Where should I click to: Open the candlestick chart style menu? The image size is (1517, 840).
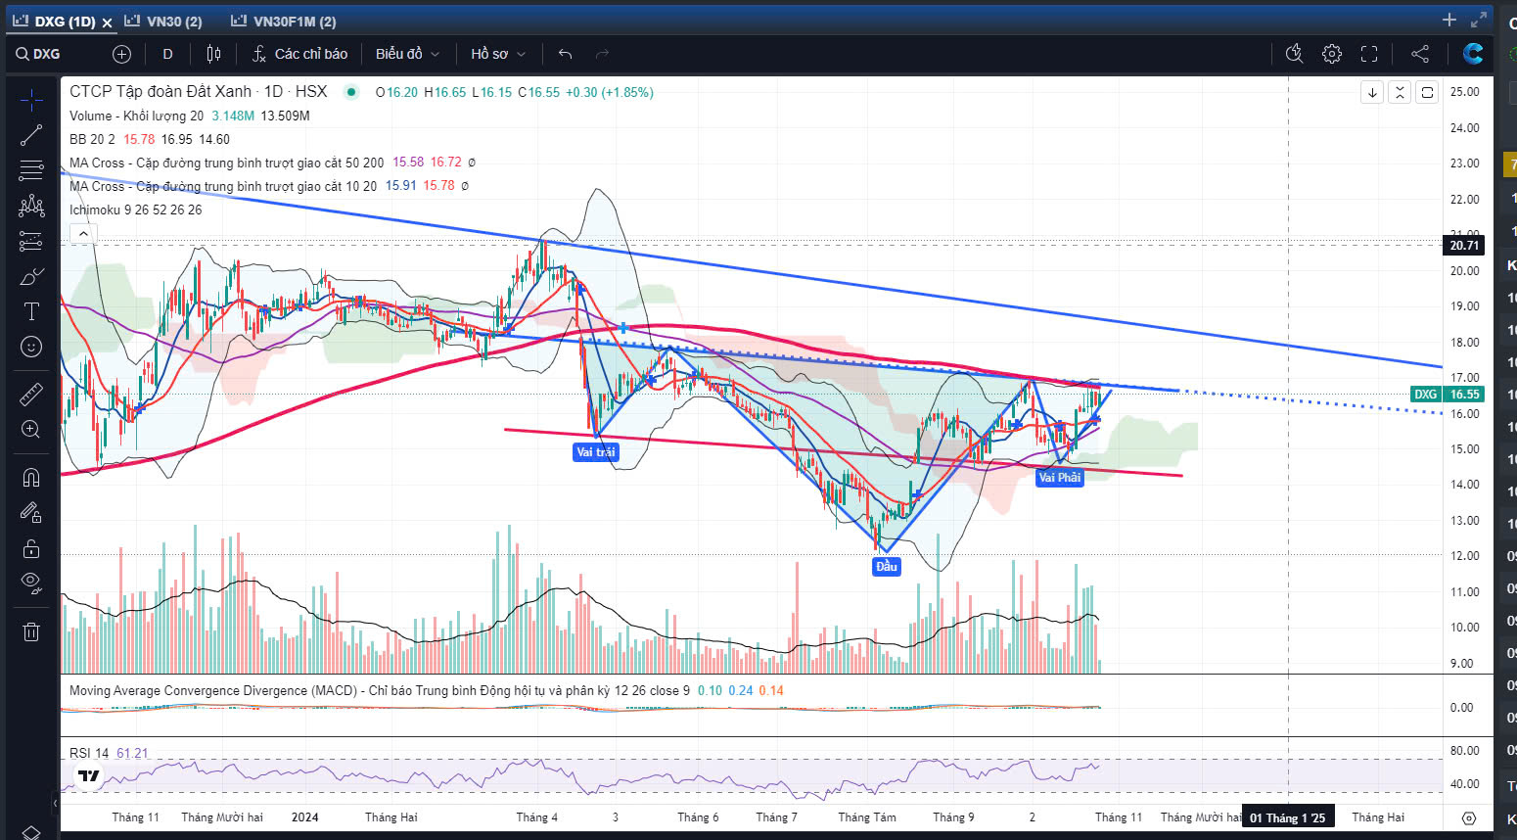click(213, 54)
